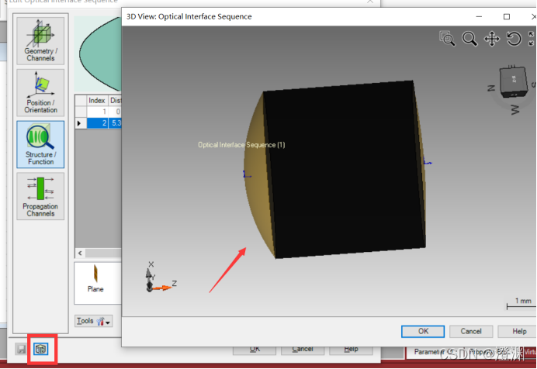Click the black 3D lens block
The width and height of the screenshot is (537, 369).
pyautogui.click(x=345, y=169)
